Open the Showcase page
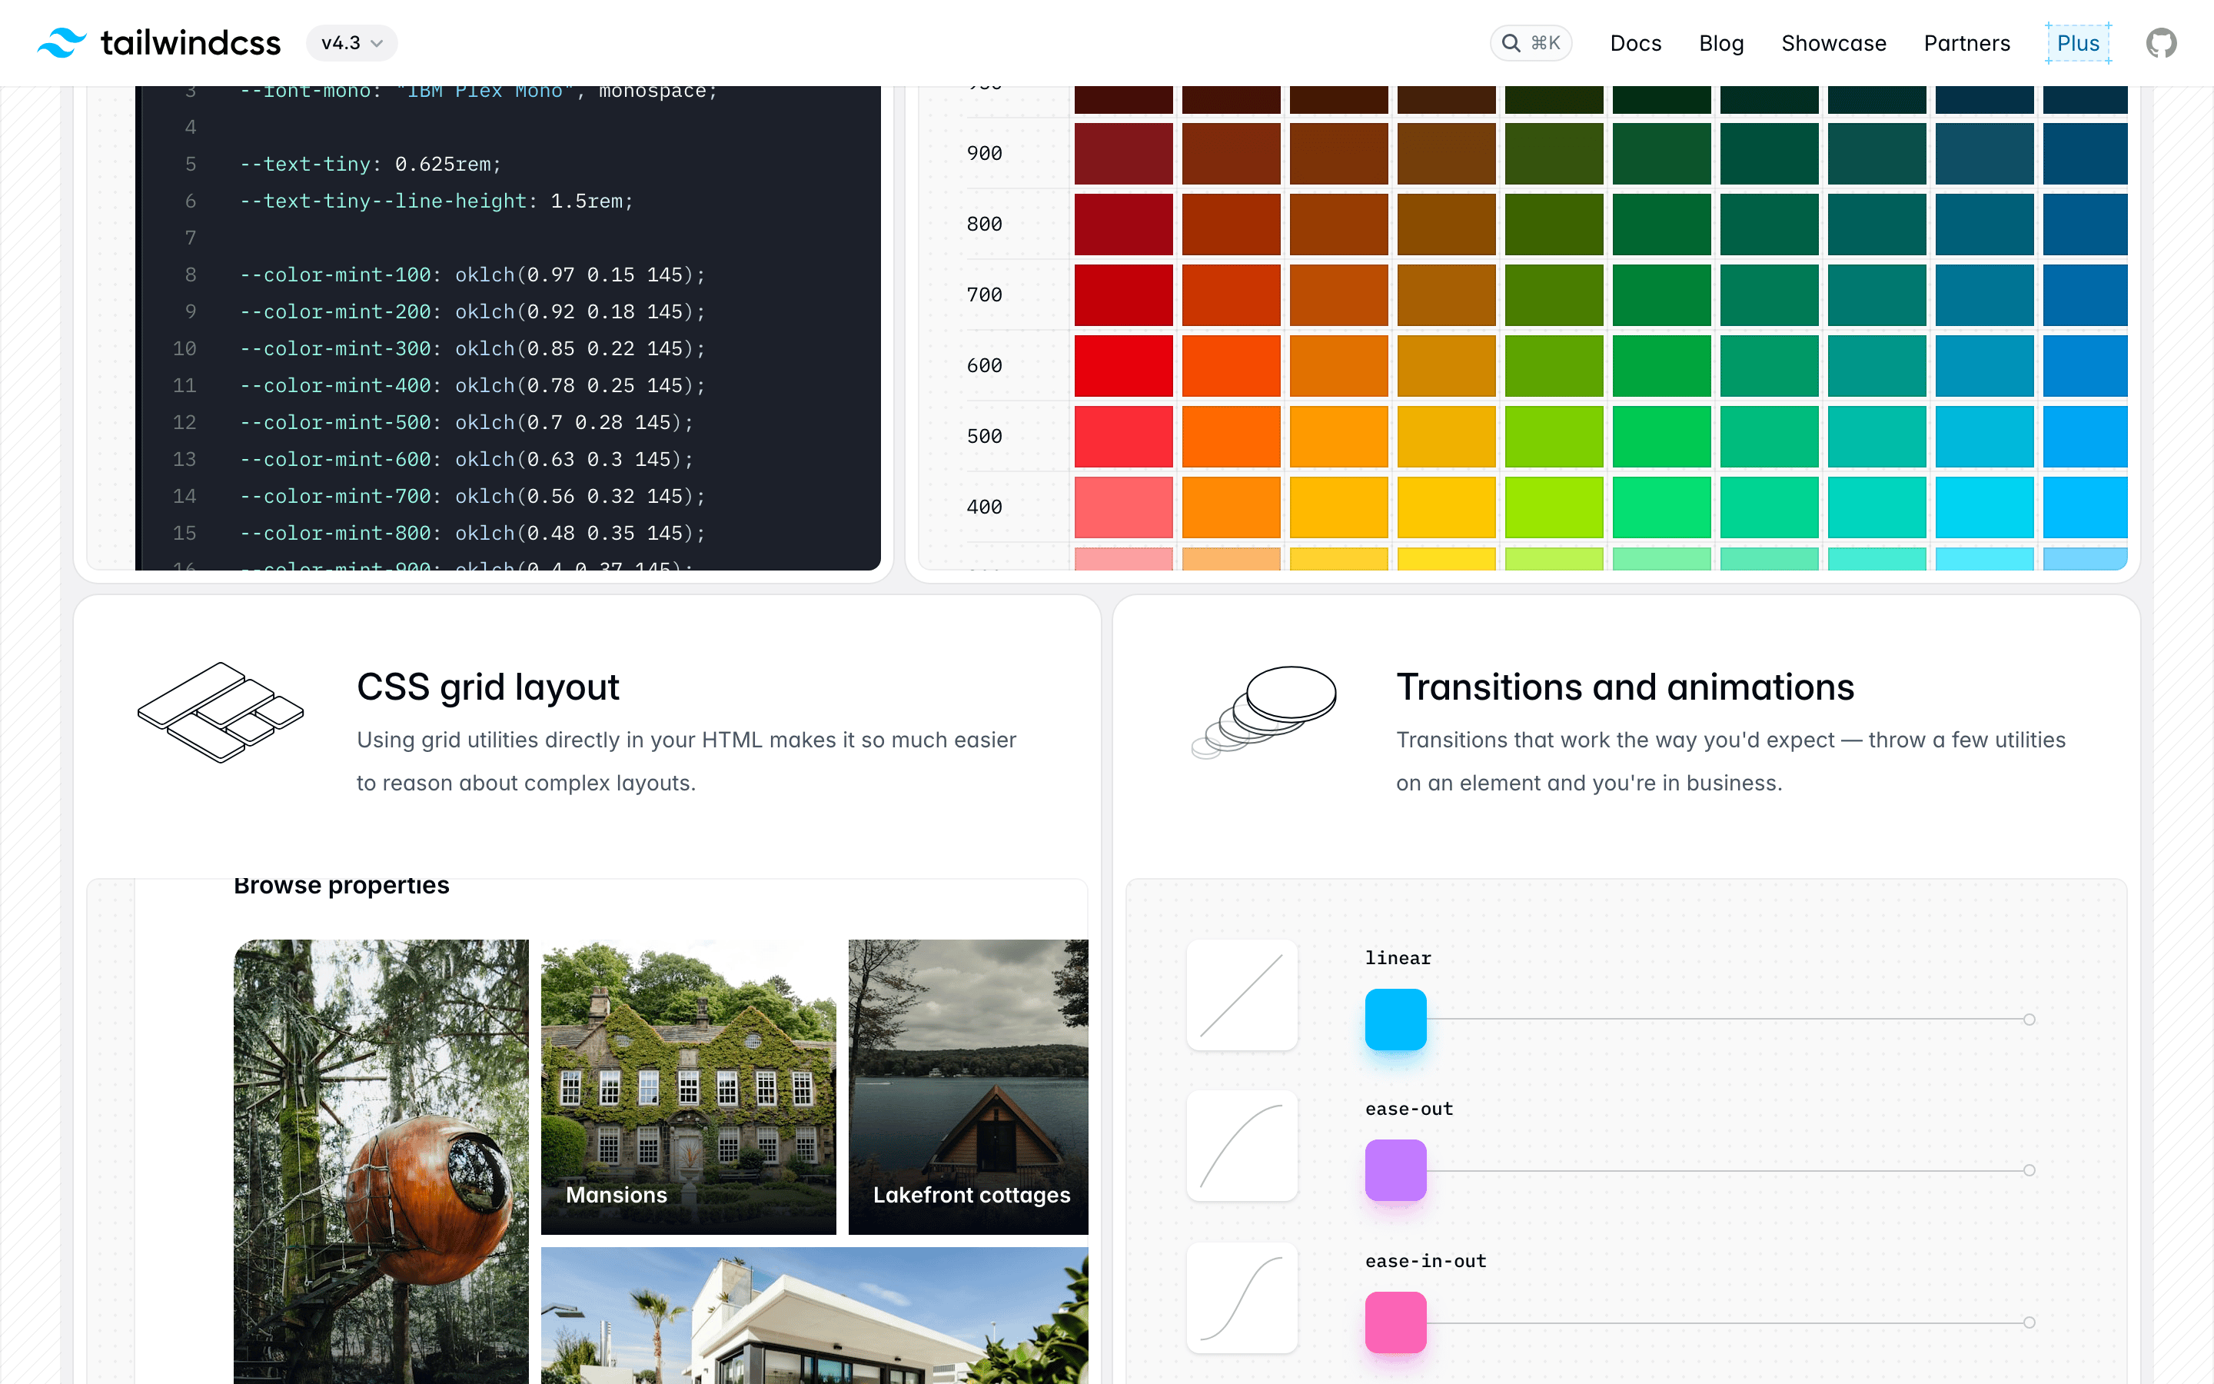2214x1384 pixels. pyautogui.click(x=1833, y=43)
